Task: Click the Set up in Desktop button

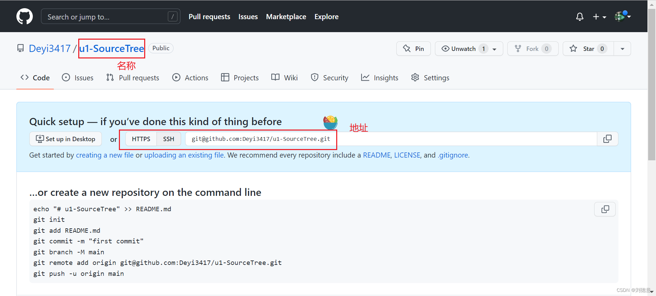Action: (x=66, y=139)
